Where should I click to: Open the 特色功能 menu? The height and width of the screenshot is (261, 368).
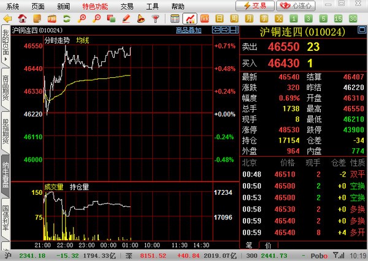(x=95, y=7)
